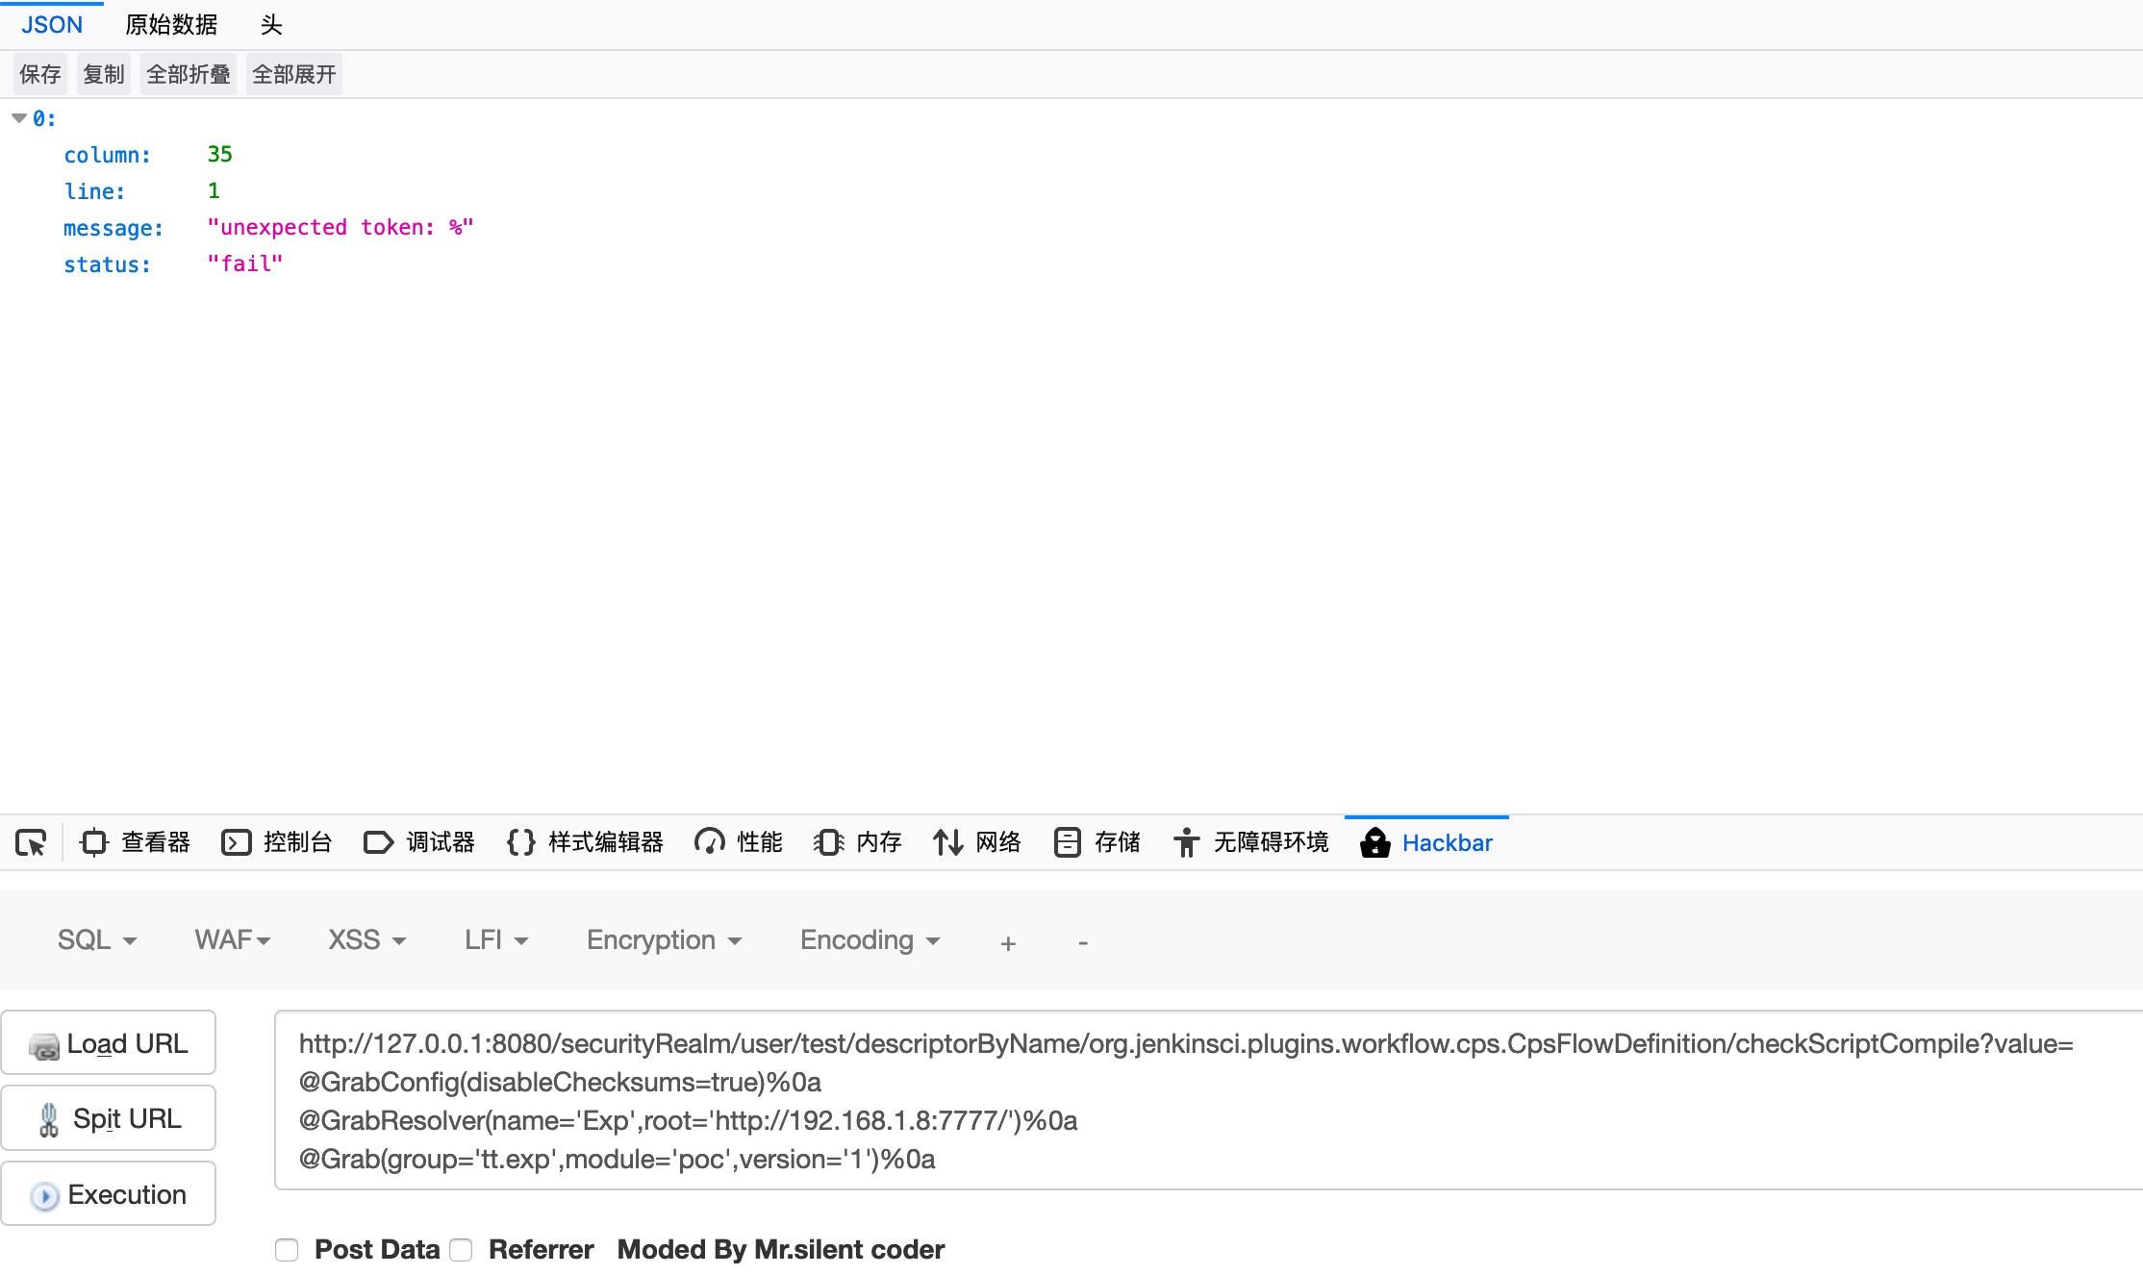Switch to the 原始数据 raw data tab
Image resolution: width=2143 pixels, height=1275 pixels.
tap(171, 25)
